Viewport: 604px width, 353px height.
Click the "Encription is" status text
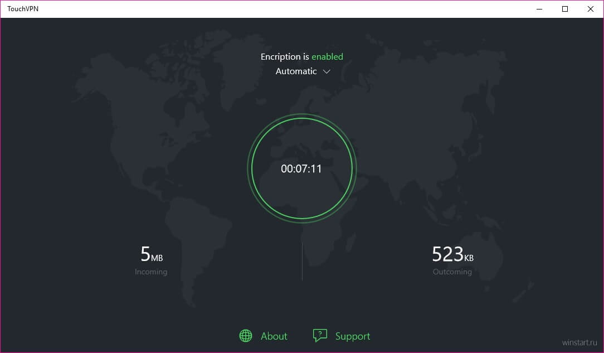[x=285, y=56]
